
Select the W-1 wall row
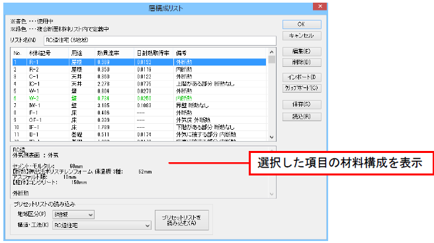tap(139, 91)
